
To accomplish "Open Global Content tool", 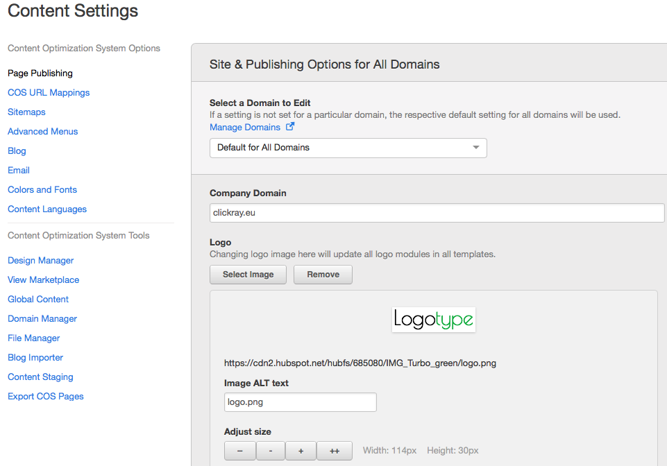I will click(x=38, y=300).
